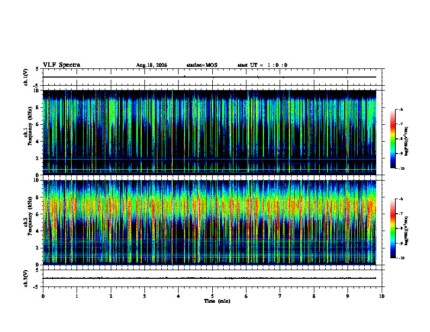The image size is (430, 332).
Task: Click the 1 minute tick label on time axis
Action: pos(77,296)
